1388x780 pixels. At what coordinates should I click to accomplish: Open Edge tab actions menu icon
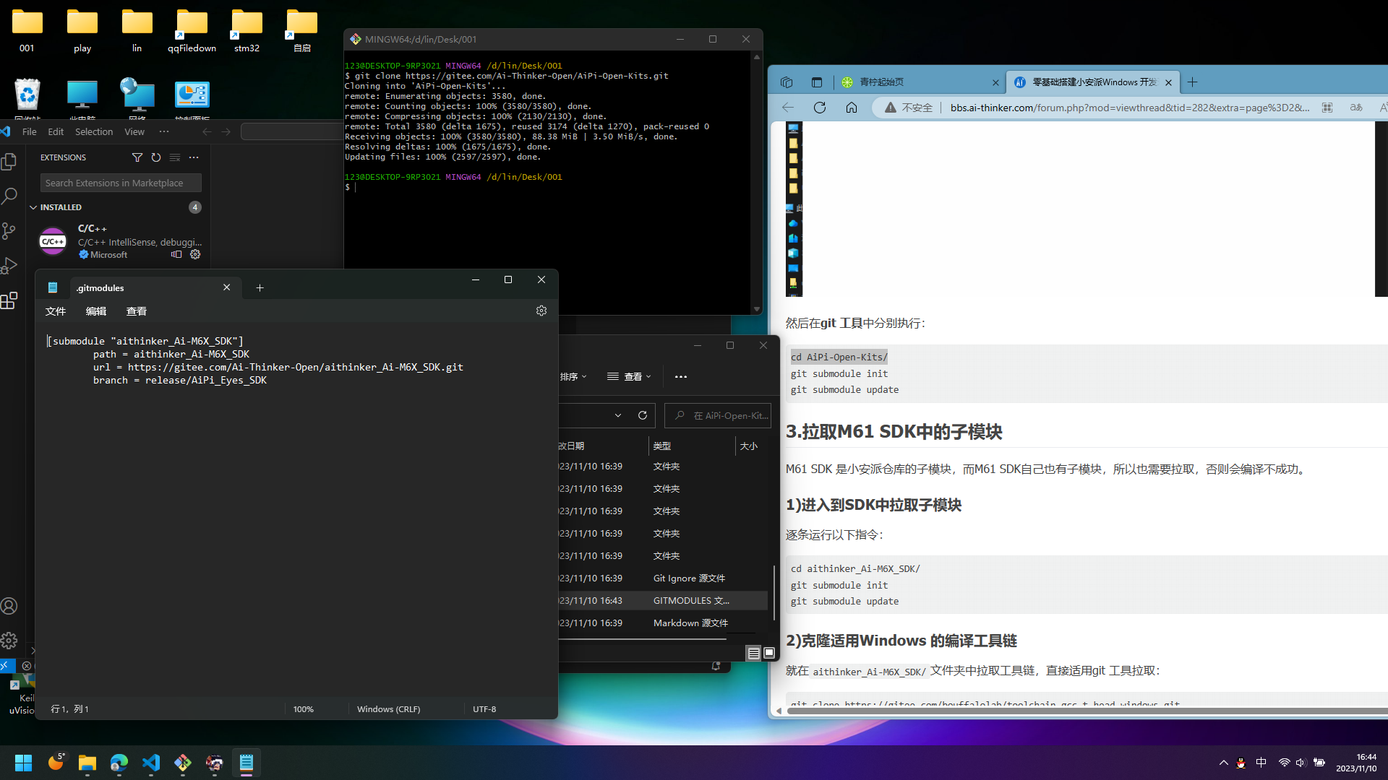(817, 82)
